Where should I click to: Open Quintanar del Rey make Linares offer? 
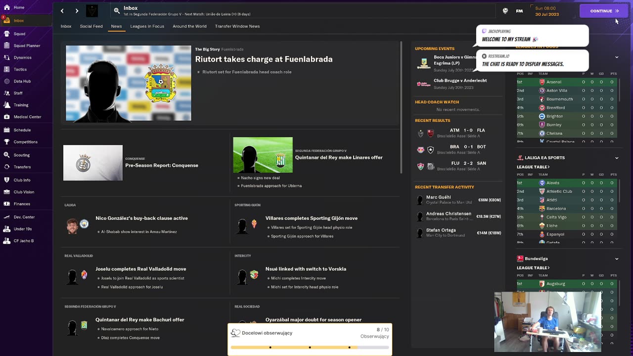[x=339, y=158]
